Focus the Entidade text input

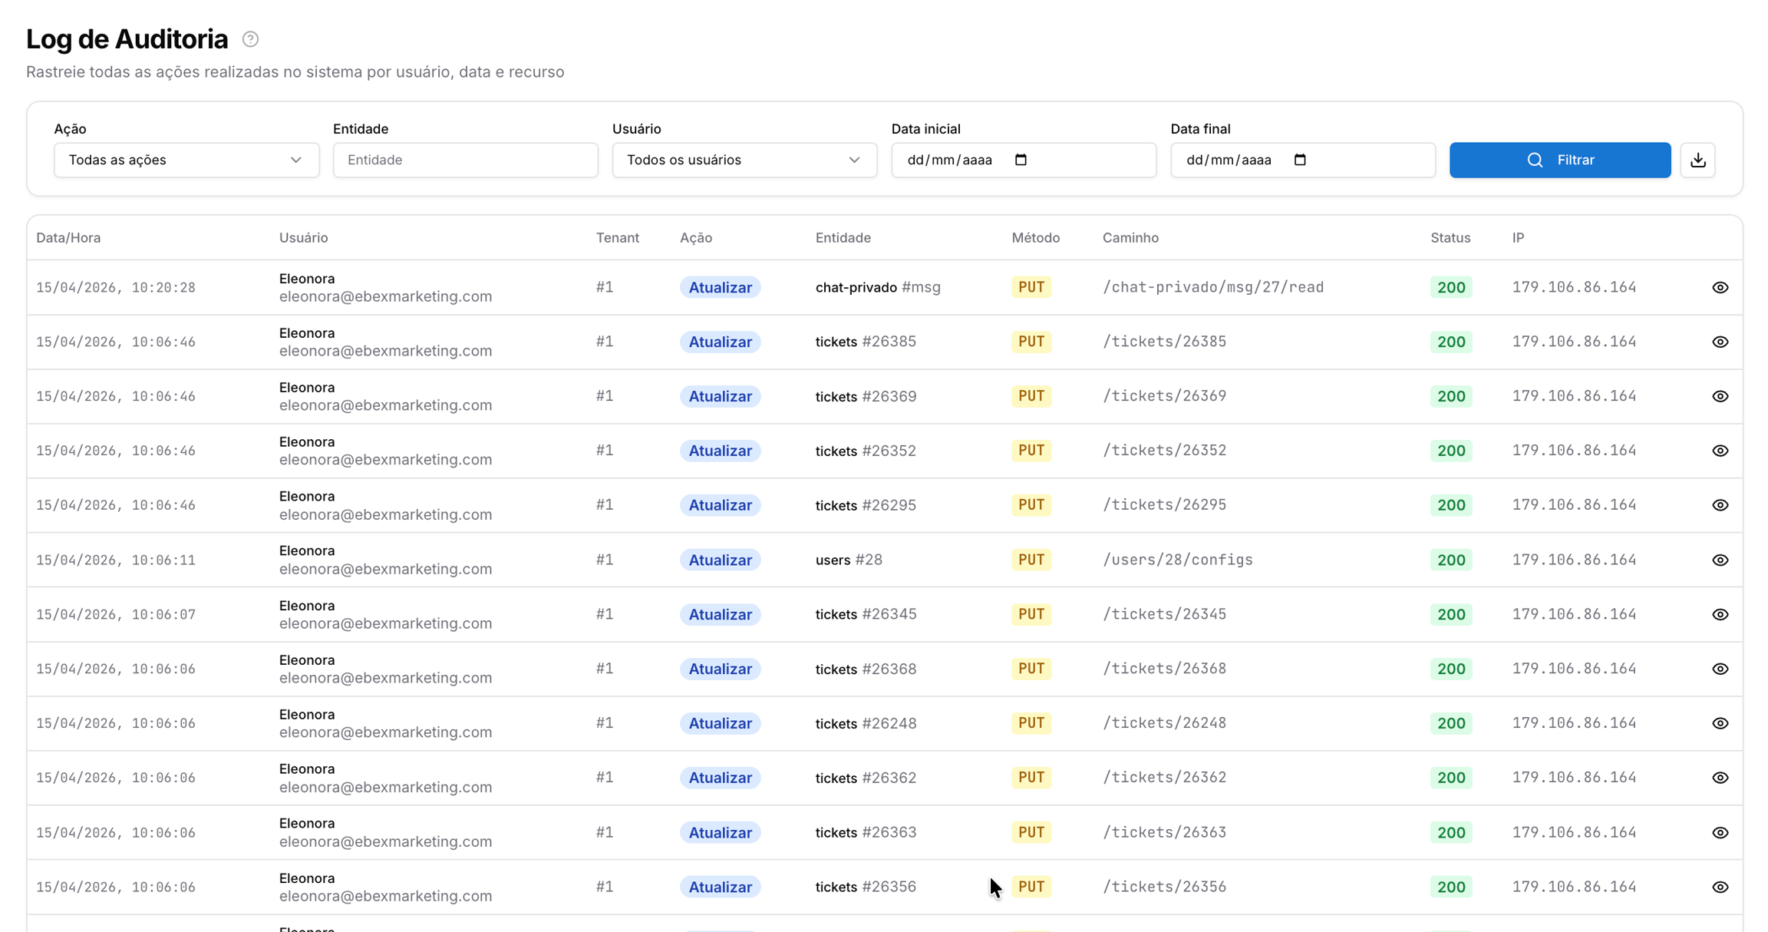pos(465,160)
